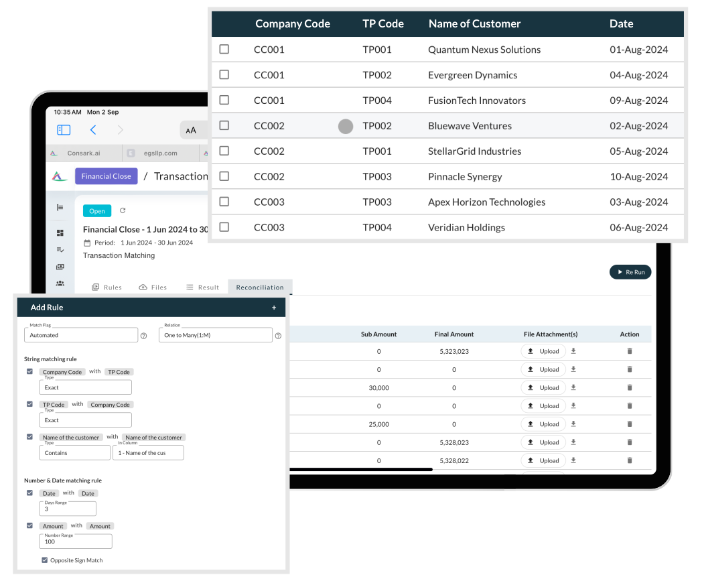Click the team members icon in the sidebar

click(x=60, y=283)
